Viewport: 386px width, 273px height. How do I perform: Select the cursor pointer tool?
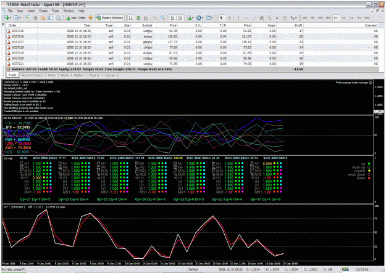pos(221,18)
